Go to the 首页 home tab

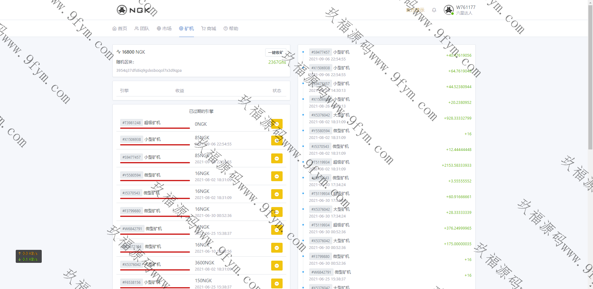click(x=120, y=29)
